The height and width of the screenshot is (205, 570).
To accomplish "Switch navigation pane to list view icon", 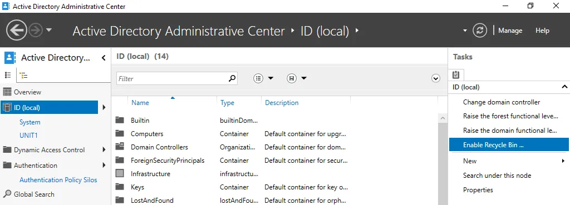I will pos(8,75).
